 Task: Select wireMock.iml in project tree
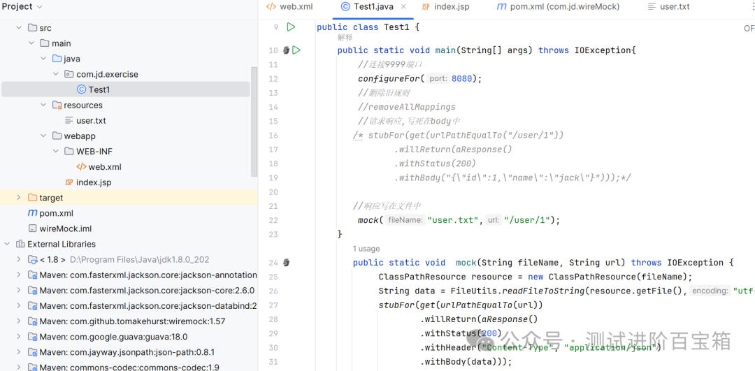(x=66, y=228)
